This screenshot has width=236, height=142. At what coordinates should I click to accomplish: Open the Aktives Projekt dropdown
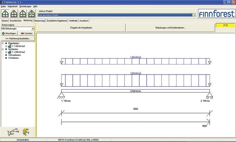[194, 15]
